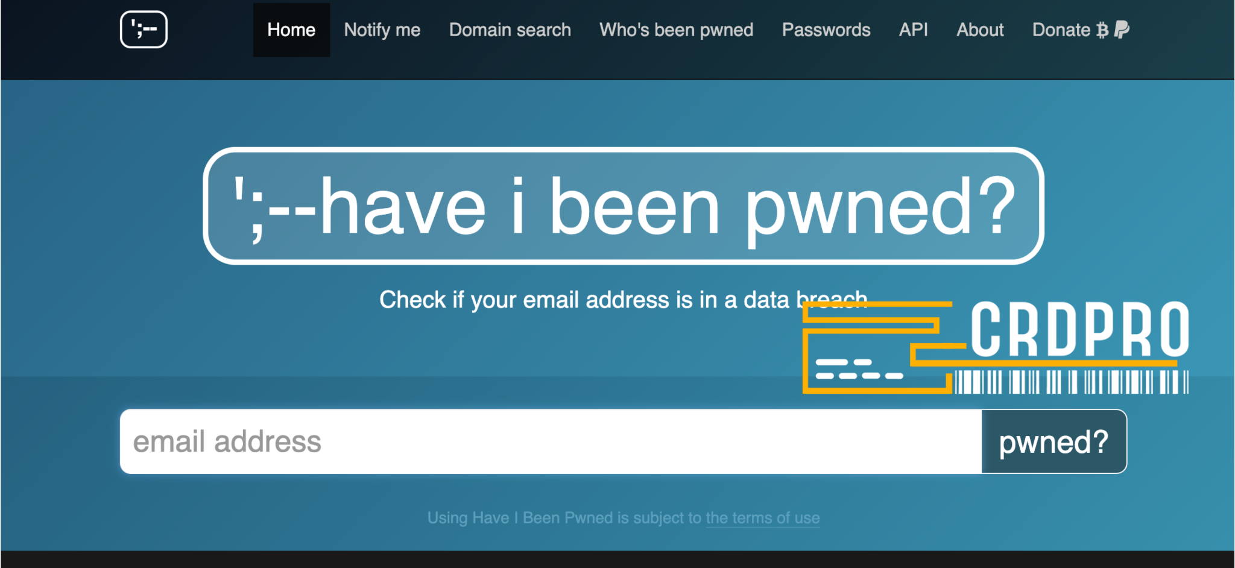
Task: Click the 'Using Have I Been Pwned' notice text
Action: coord(564,518)
